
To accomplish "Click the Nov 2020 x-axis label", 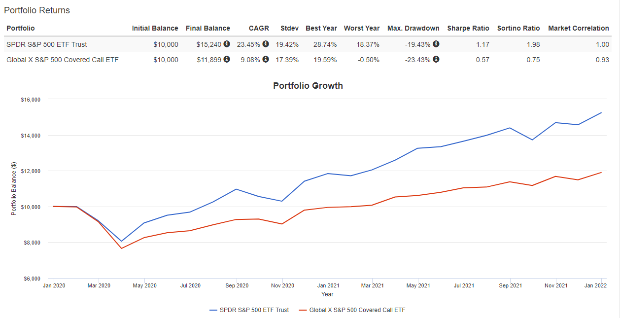I will click(x=283, y=285).
